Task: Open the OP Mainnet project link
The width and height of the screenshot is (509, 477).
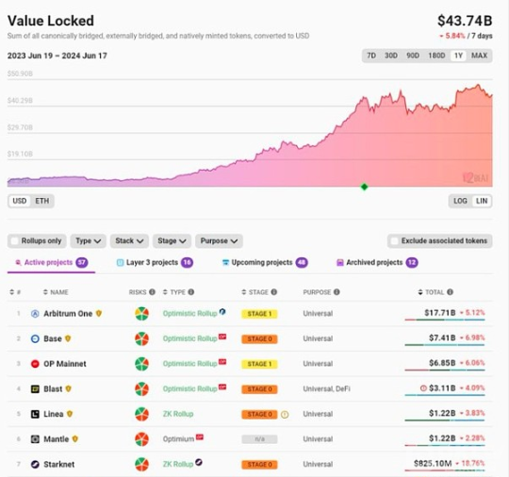Action: 65,364
